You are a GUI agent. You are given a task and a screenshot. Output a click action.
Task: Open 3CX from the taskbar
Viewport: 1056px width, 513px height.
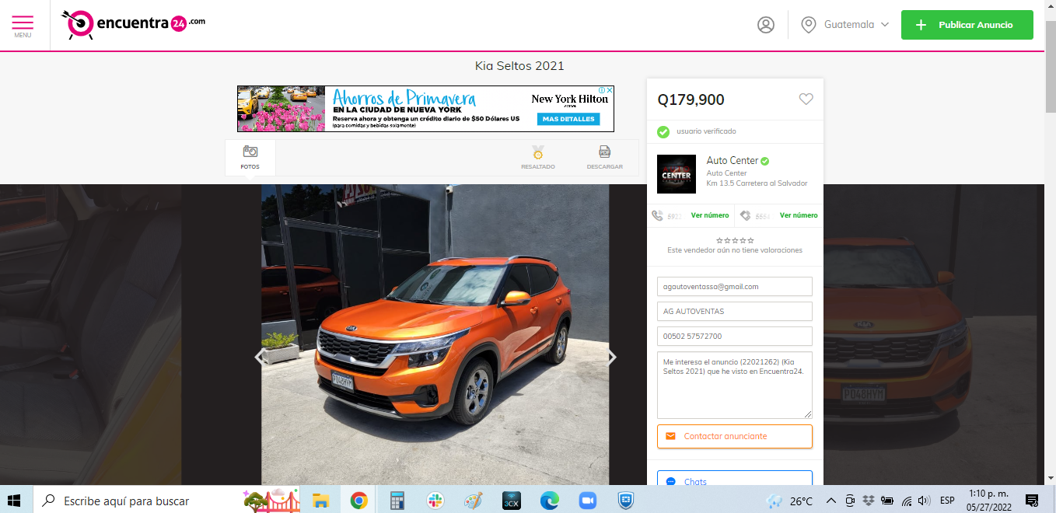tap(511, 501)
